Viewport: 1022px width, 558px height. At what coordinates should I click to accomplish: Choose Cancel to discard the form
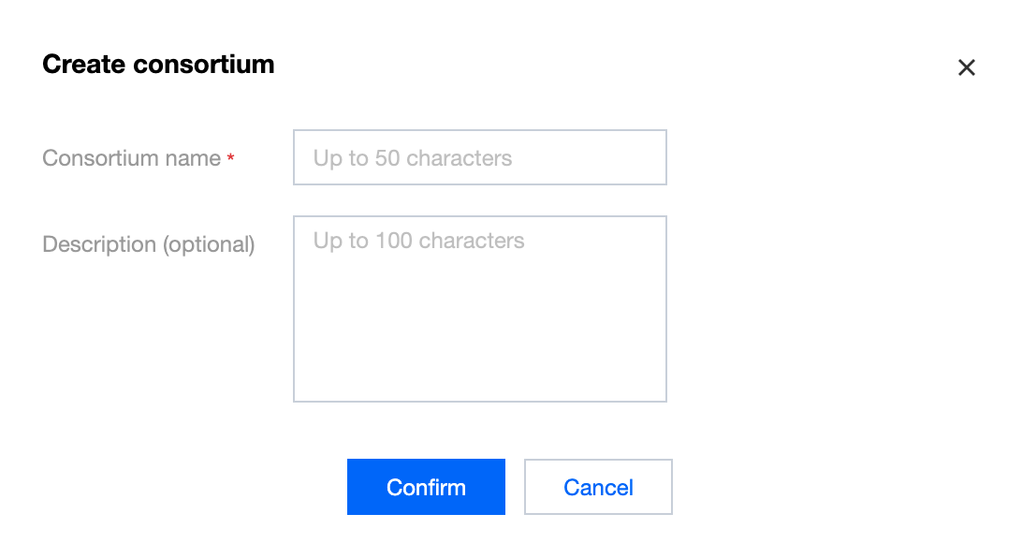click(x=598, y=487)
